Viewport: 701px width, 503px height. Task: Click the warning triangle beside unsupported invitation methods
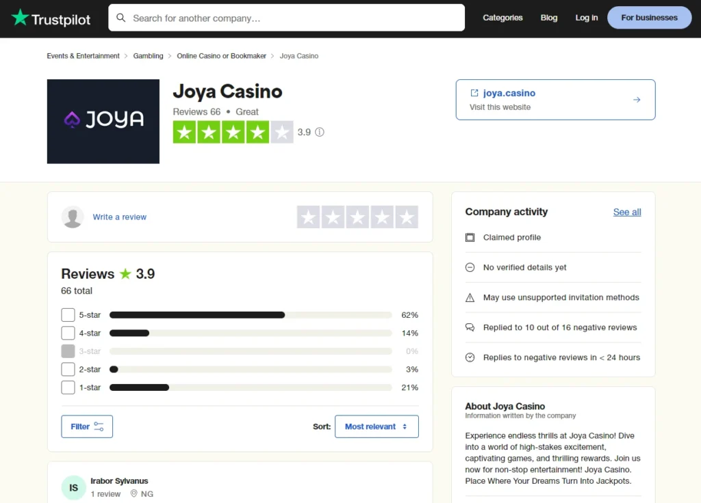pos(470,297)
